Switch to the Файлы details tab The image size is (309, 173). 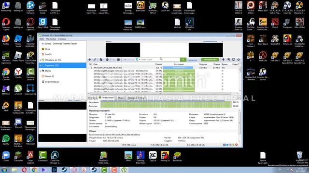coord(93,98)
